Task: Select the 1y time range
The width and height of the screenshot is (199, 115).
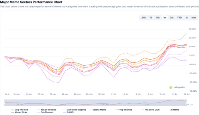Action: click(187, 18)
